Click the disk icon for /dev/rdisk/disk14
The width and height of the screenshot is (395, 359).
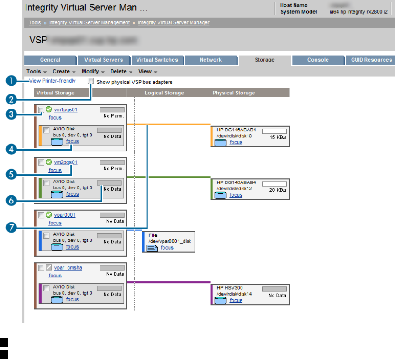(220, 300)
